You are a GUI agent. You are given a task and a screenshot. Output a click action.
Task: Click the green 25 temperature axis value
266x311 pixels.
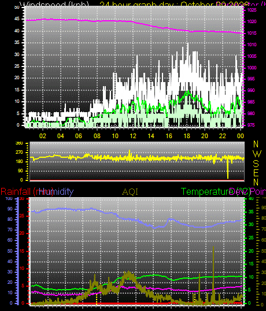[251, 238]
